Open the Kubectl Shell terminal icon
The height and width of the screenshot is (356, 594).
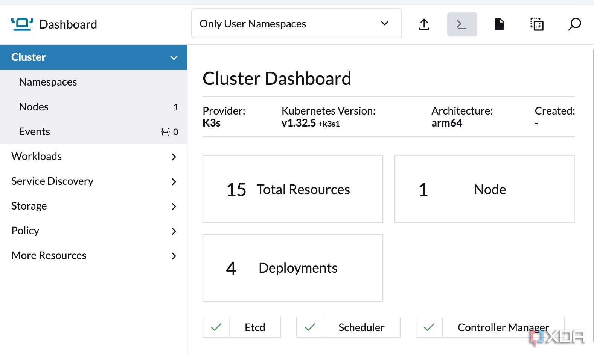point(462,24)
